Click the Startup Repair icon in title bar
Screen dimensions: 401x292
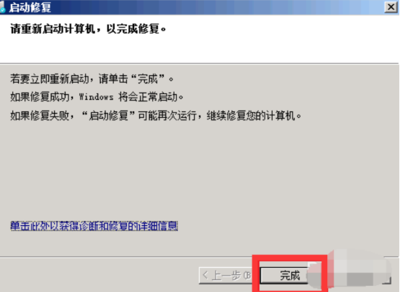(x=3, y=7)
